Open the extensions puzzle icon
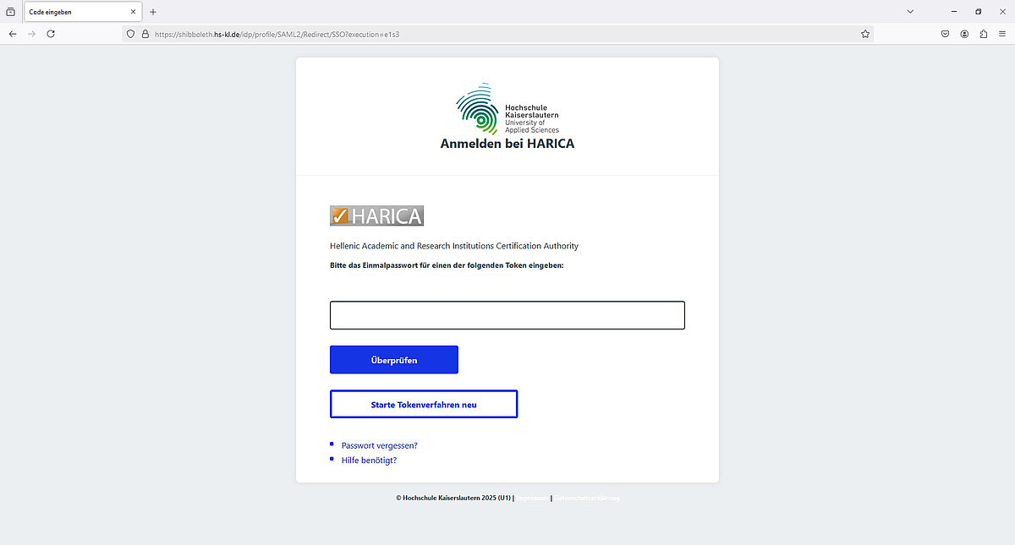The width and height of the screenshot is (1015, 545). click(x=984, y=34)
